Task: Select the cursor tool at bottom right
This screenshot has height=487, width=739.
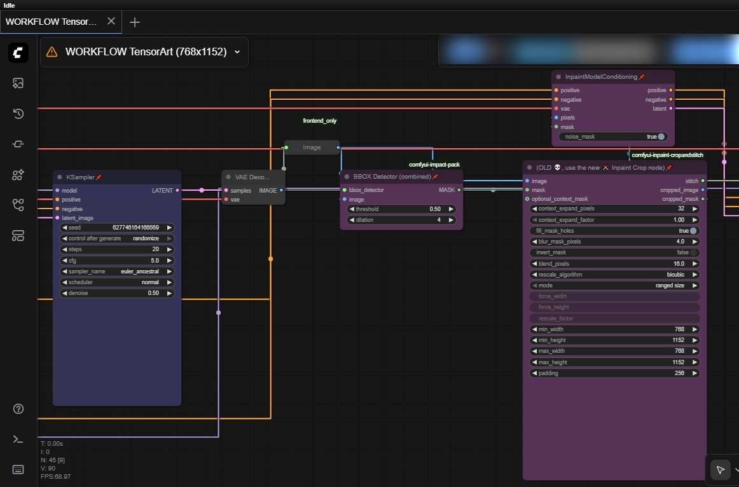Action: pos(719,469)
